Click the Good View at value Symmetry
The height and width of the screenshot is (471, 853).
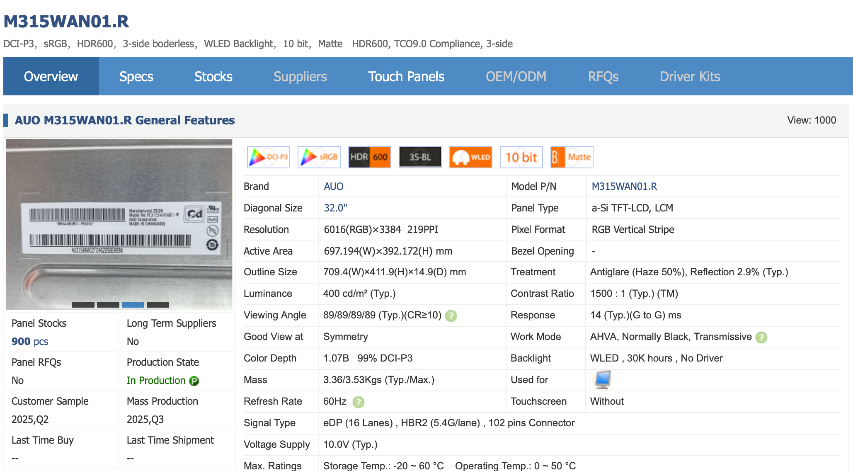(346, 337)
